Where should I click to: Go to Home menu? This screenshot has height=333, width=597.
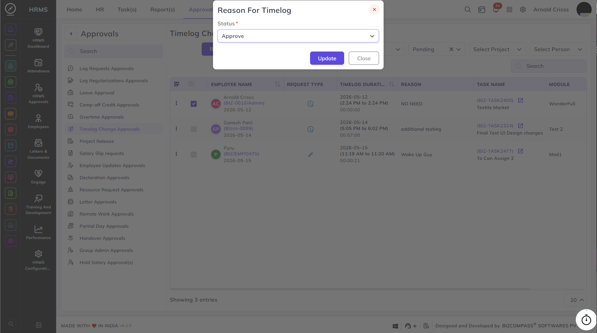(x=74, y=9)
